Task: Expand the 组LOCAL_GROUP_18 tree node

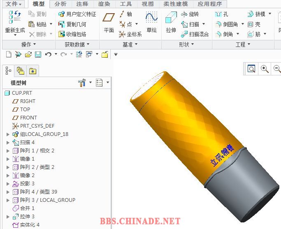Action: [x=8, y=134]
